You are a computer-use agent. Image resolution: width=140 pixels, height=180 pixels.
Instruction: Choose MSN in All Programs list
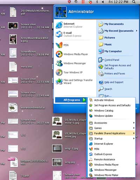pyautogui.click(x=112, y=149)
